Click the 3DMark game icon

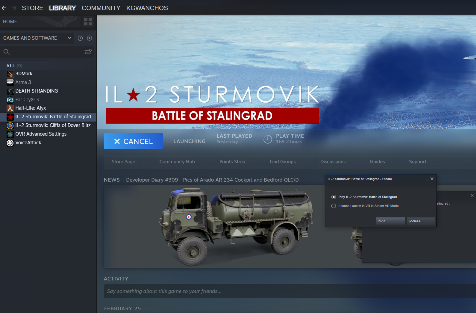coord(10,74)
